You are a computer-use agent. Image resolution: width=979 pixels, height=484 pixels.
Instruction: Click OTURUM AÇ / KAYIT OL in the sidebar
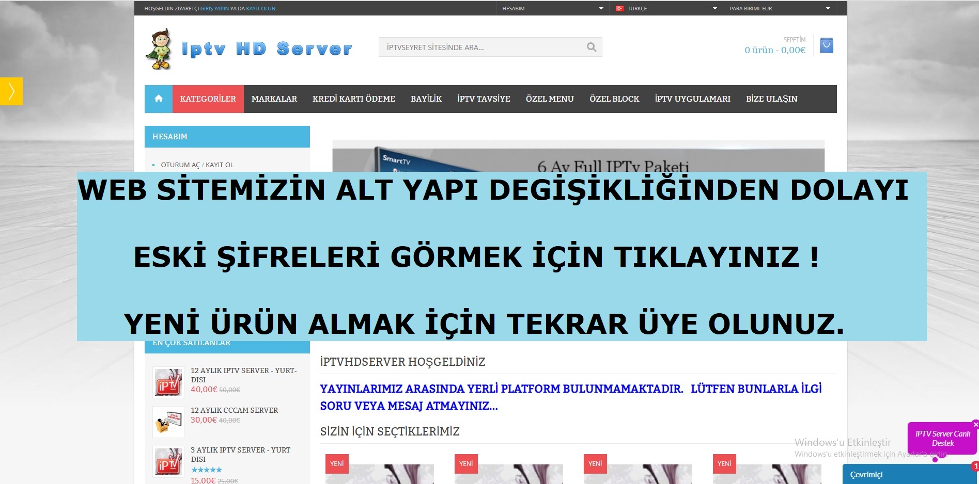point(197,165)
